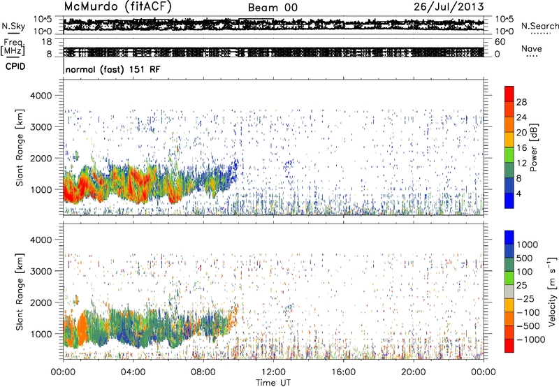The image size is (559, 387).
Task: Click the teal Power segment between 8 and 12
Action: coord(509,170)
